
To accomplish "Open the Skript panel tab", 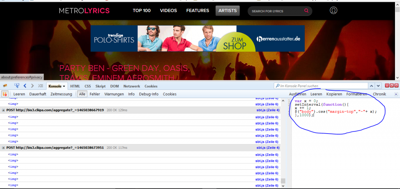I will point(101,86).
